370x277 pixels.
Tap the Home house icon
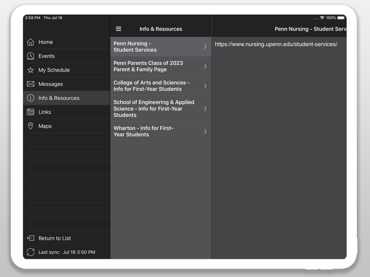point(30,42)
